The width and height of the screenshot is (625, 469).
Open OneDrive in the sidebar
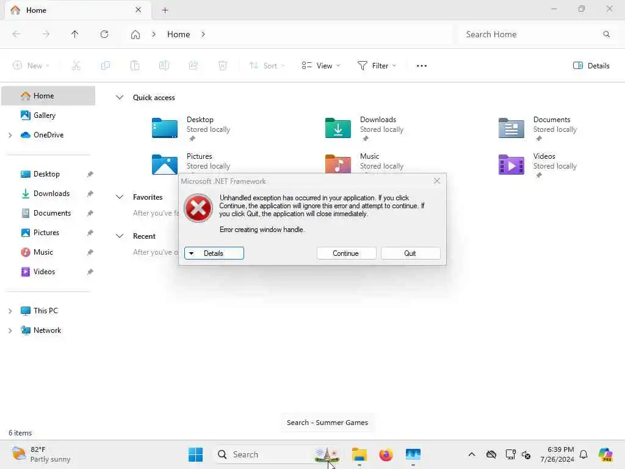pyautogui.click(x=48, y=135)
